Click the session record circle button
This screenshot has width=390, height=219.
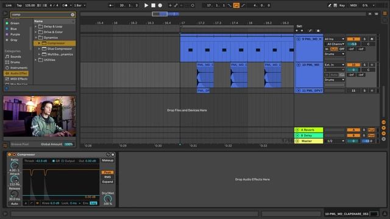(x=193, y=5)
